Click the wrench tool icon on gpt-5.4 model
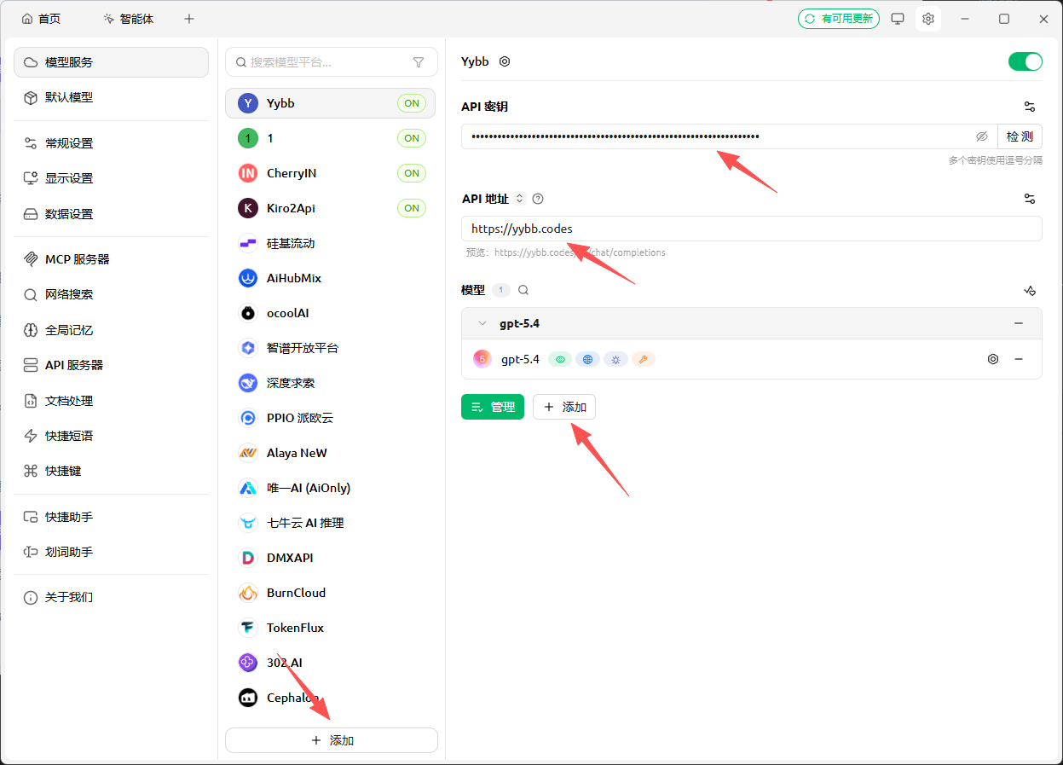 644,359
